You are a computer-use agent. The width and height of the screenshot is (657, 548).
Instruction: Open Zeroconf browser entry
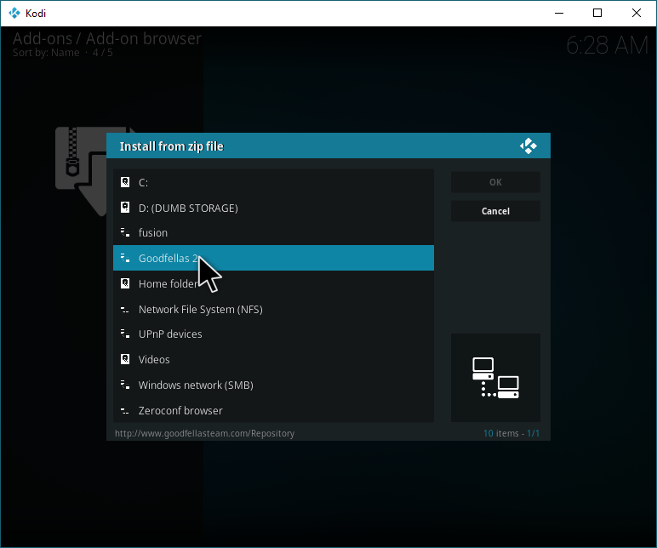pos(273,411)
